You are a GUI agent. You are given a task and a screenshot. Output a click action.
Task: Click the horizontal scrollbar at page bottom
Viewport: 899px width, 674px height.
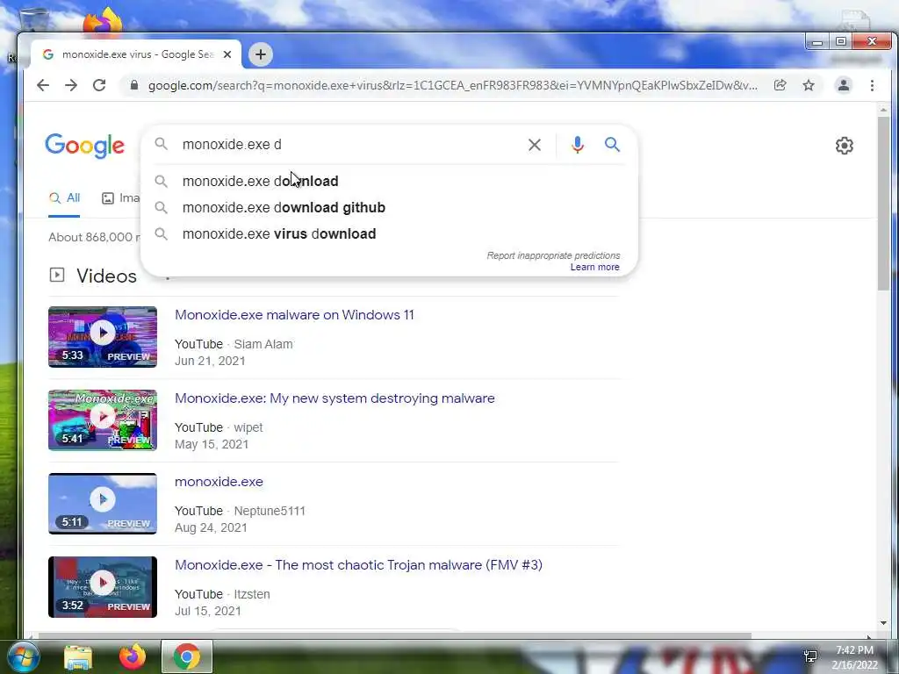[394, 635]
